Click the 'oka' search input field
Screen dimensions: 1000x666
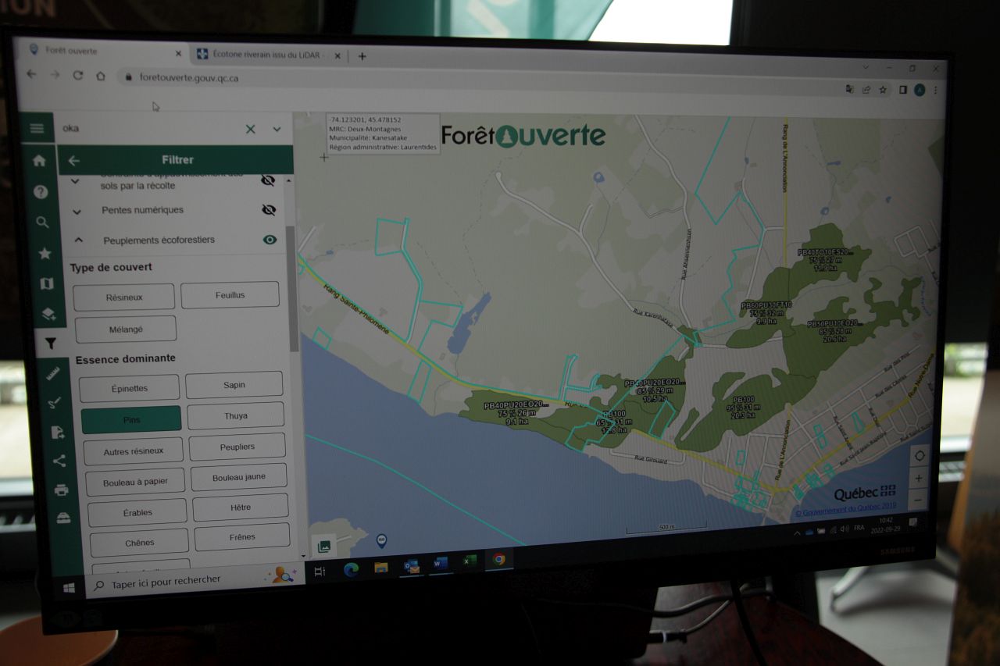click(x=148, y=128)
